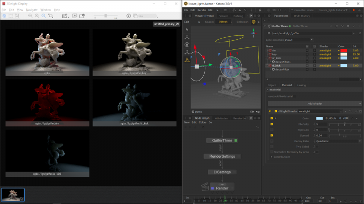Select the GafferThree node in Node Graph
Viewport: 364px width, 204px height.
click(x=221, y=141)
